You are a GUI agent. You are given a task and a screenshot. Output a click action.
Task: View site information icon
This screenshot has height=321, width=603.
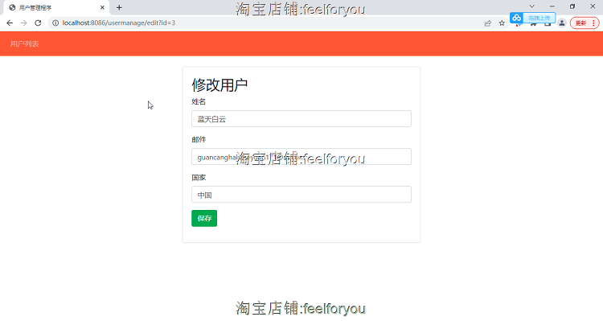tap(55, 23)
